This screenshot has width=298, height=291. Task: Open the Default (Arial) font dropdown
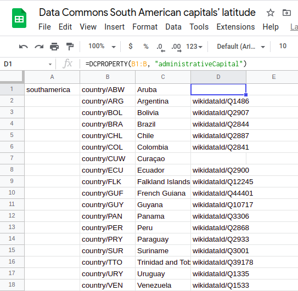[241, 47]
